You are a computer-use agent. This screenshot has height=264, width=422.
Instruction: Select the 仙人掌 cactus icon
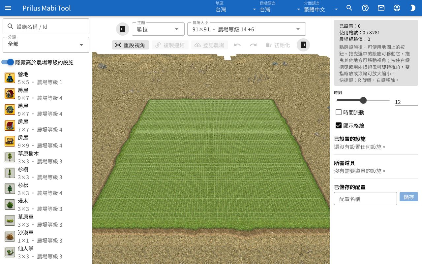[10, 252]
